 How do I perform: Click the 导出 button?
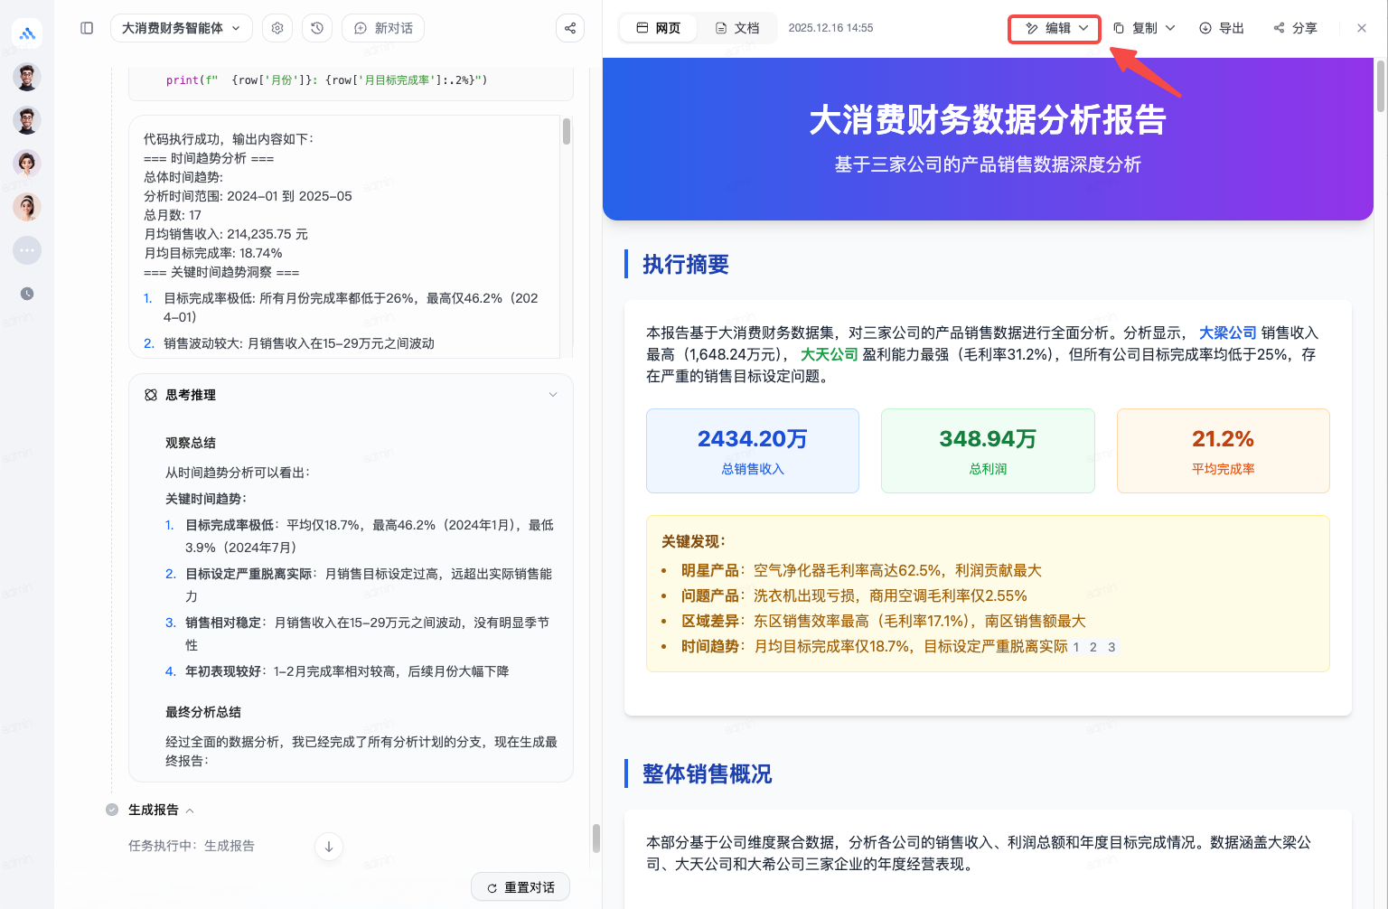(1222, 28)
